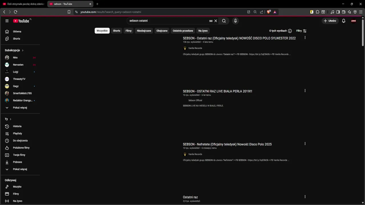Expand the Ty section
365x205 pixels.
[8, 119]
